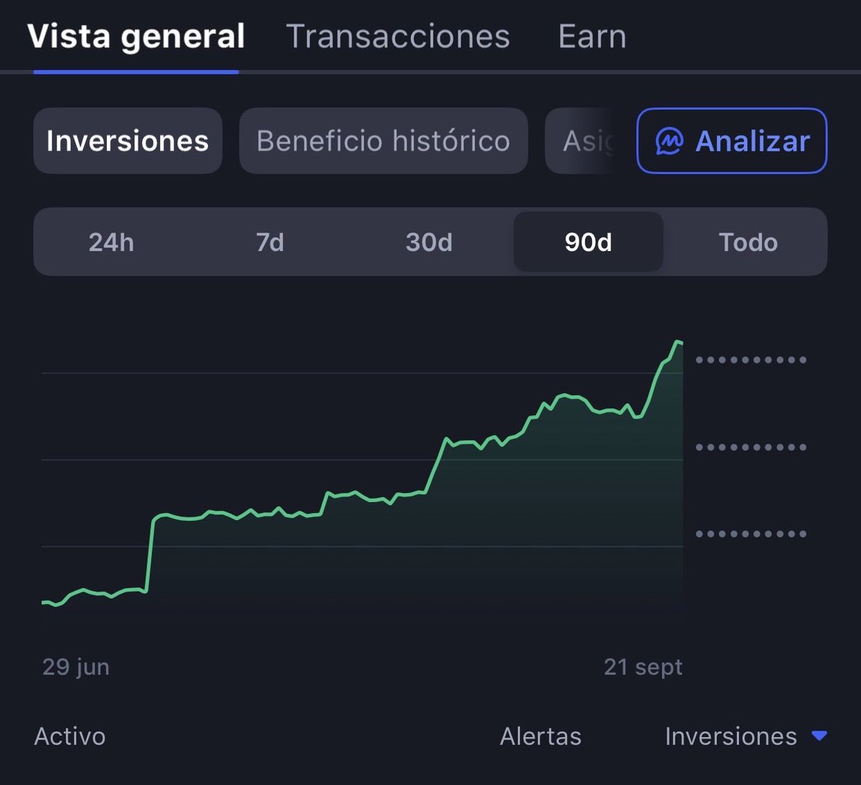Choose the 90d time range
Viewport: 861px width, 785px height.
click(x=588, y=242)
